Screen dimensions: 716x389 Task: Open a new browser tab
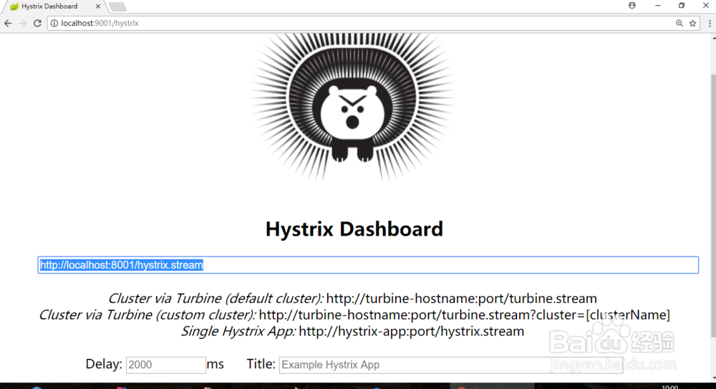tap(118, 7)
